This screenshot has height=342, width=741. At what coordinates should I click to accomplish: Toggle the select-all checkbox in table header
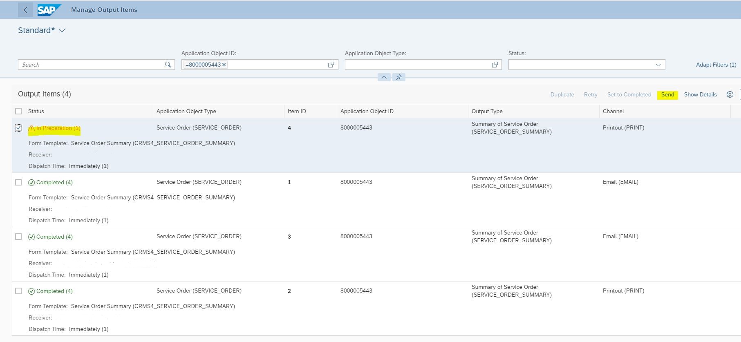point(18,111)
